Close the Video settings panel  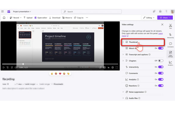pyautogui.click(x=162, y=24)
